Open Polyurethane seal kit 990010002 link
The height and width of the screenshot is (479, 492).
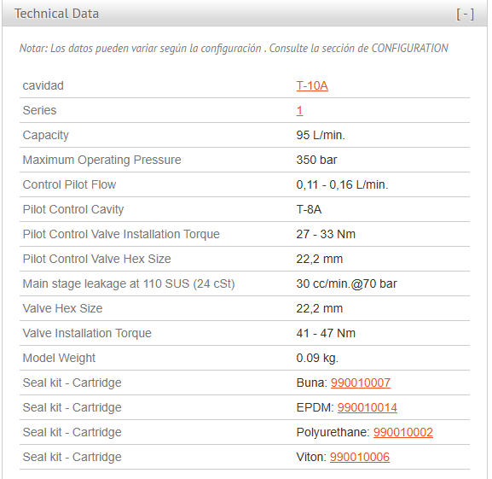(x=402, y=433)
